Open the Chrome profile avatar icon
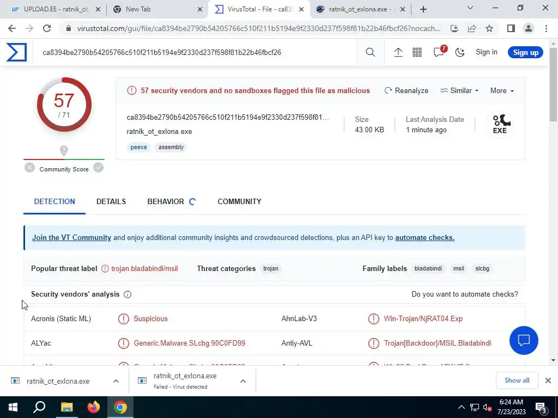 coord(529,28)
